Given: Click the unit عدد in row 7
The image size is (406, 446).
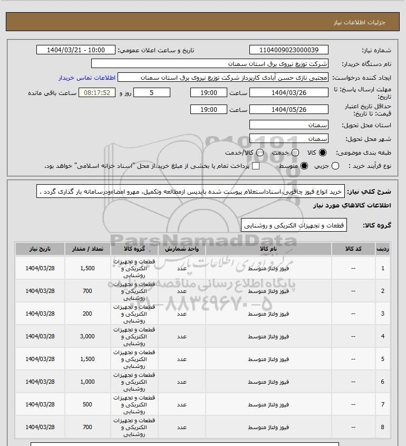Looking at the screenshot, I should tap(182, 404).
